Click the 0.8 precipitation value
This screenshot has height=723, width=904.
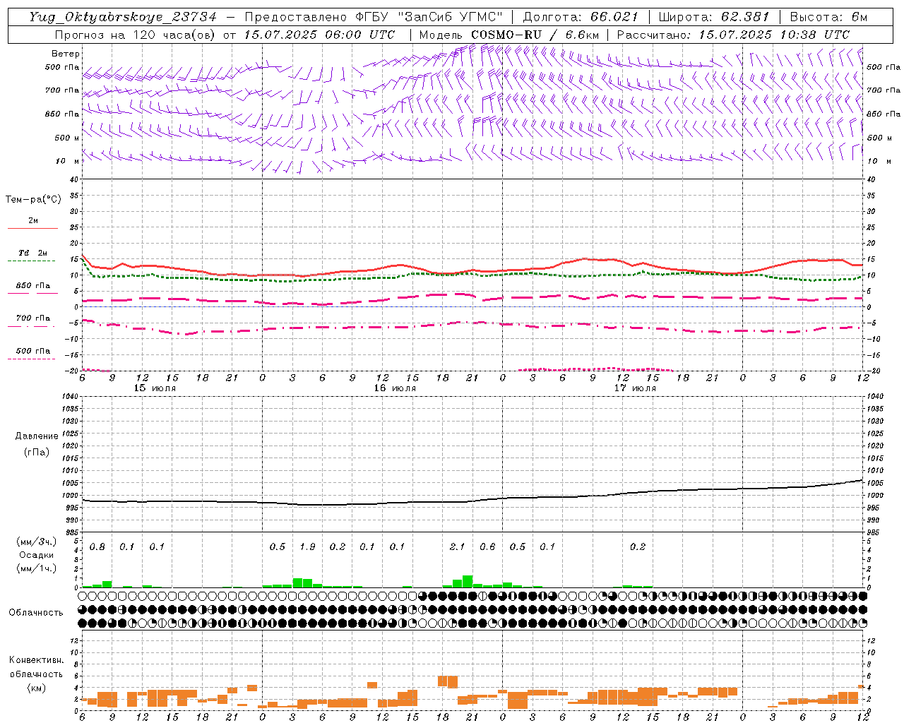[x=97, y=546]
